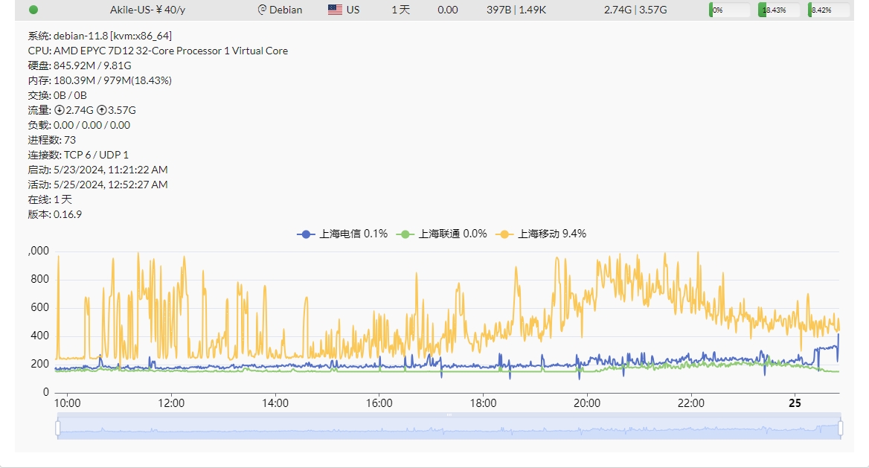Click the download arrow icon beside 2.74G
869x468 pixels.
point(59,110)
